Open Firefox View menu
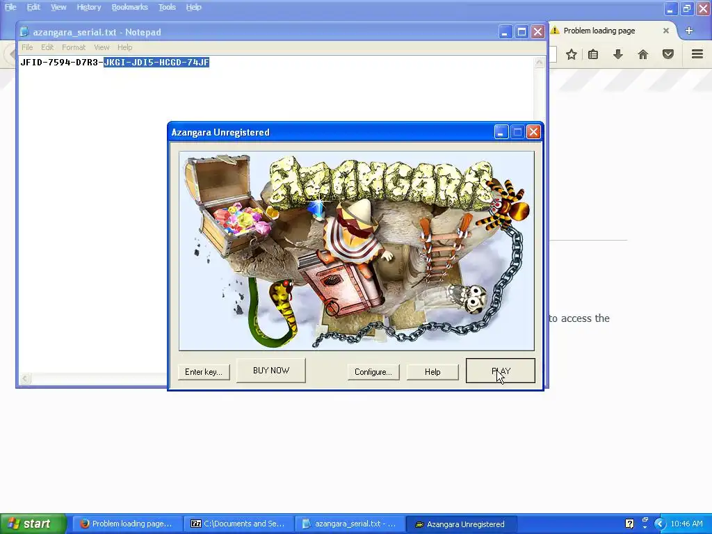Image resolution: width=712 pixels, height=534 pixels. 58,7
